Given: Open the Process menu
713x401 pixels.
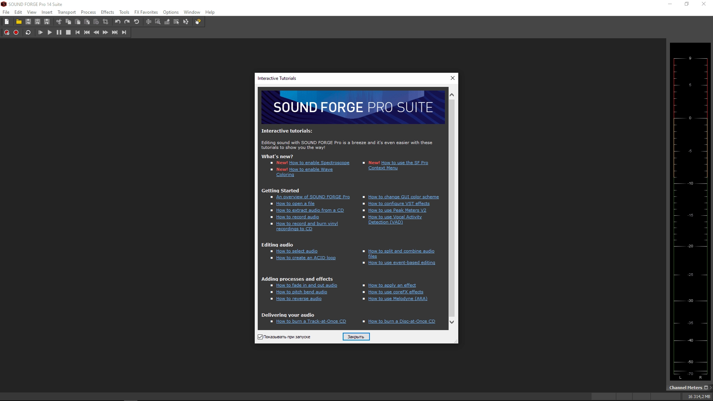Looking at the screenshot, I should [x=88, y=12].
